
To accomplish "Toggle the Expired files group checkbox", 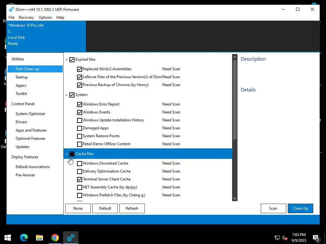I will coord(72,60).
